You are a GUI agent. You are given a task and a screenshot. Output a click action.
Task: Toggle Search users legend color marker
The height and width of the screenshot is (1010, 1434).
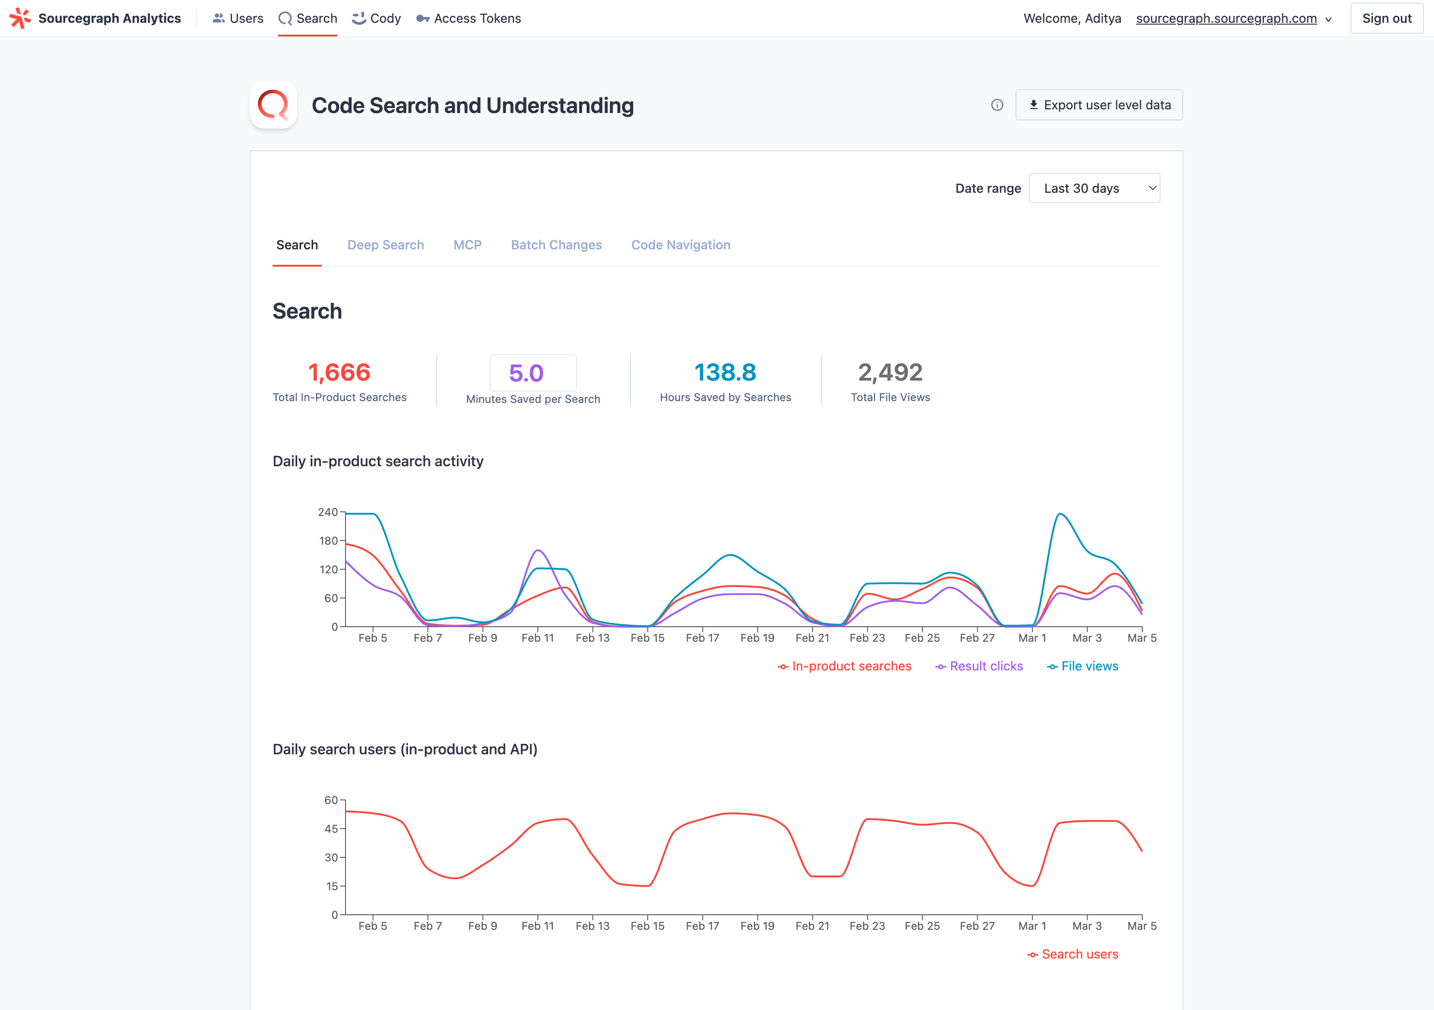coord(1033,954)
